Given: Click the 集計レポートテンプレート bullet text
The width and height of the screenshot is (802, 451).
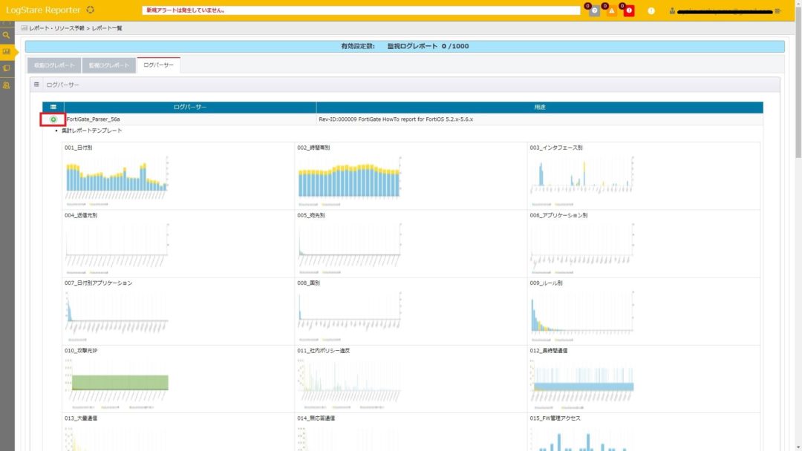Looking at the screenshot, I should click(92, 131).
